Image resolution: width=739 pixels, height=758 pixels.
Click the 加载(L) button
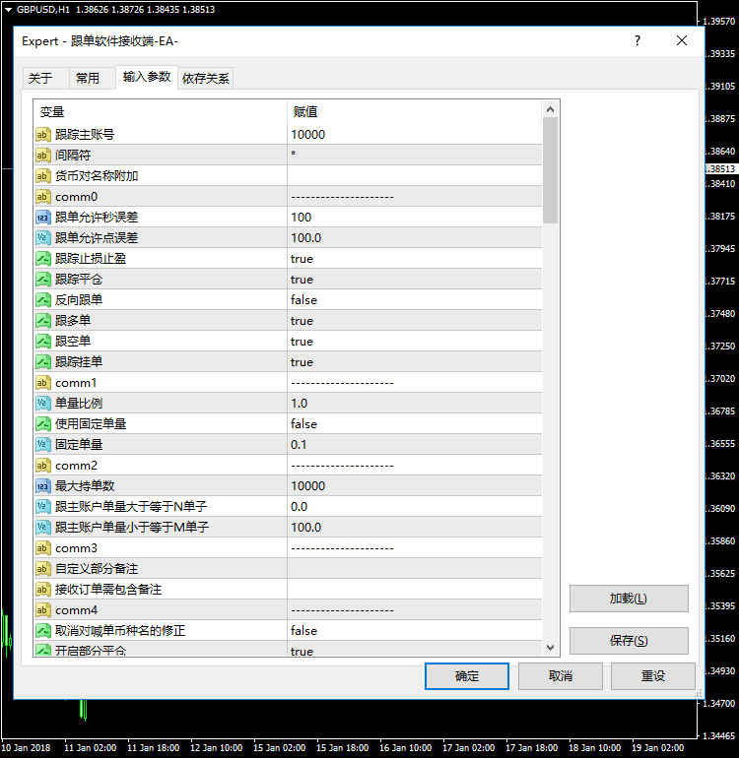click(x=628, y=599)
